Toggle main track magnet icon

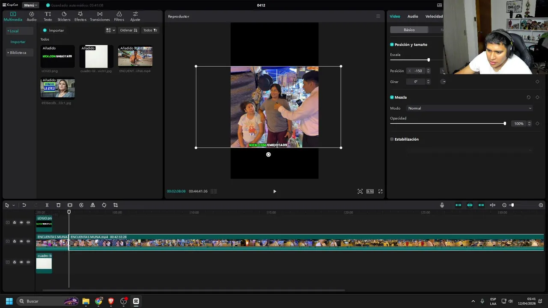(458, 205)
